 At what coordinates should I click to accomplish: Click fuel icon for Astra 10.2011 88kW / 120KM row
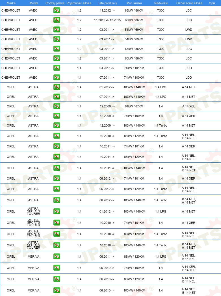pyautogui.click(x=57, y=157)
